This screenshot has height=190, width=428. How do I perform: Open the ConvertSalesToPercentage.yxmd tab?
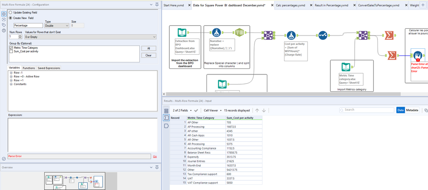point(379,5)
